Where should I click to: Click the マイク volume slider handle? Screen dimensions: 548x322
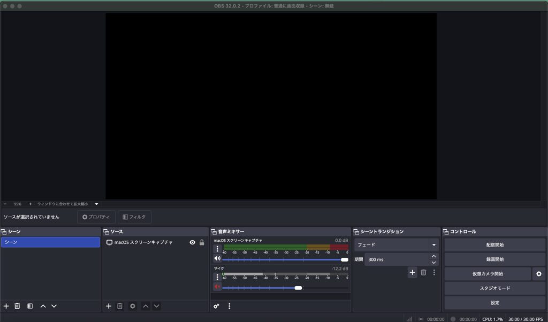298,288
